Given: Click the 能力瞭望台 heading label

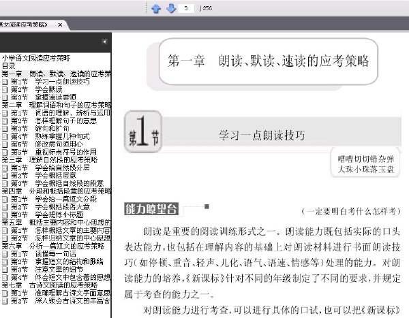Looking at the screenshot, I should click(x=151, y=209).
